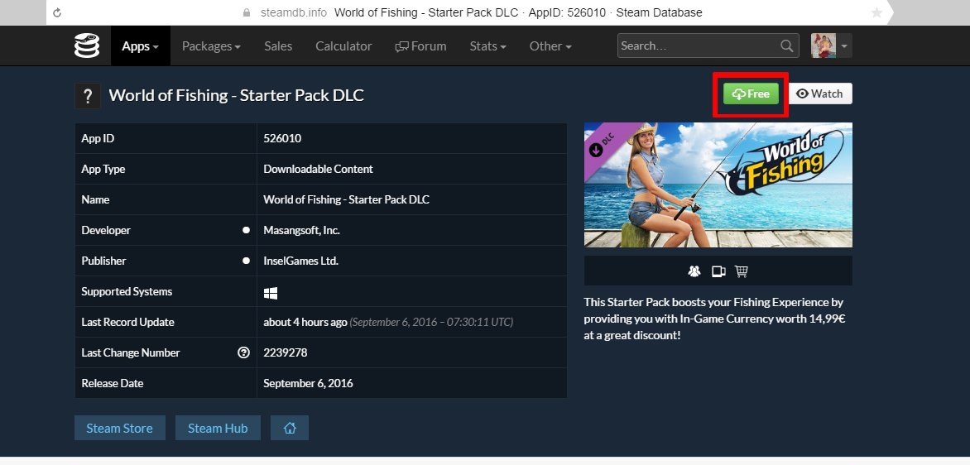Open the Forum link
Image resolution: width=970 pixels, height=465 pixels.
pos(420,46)
